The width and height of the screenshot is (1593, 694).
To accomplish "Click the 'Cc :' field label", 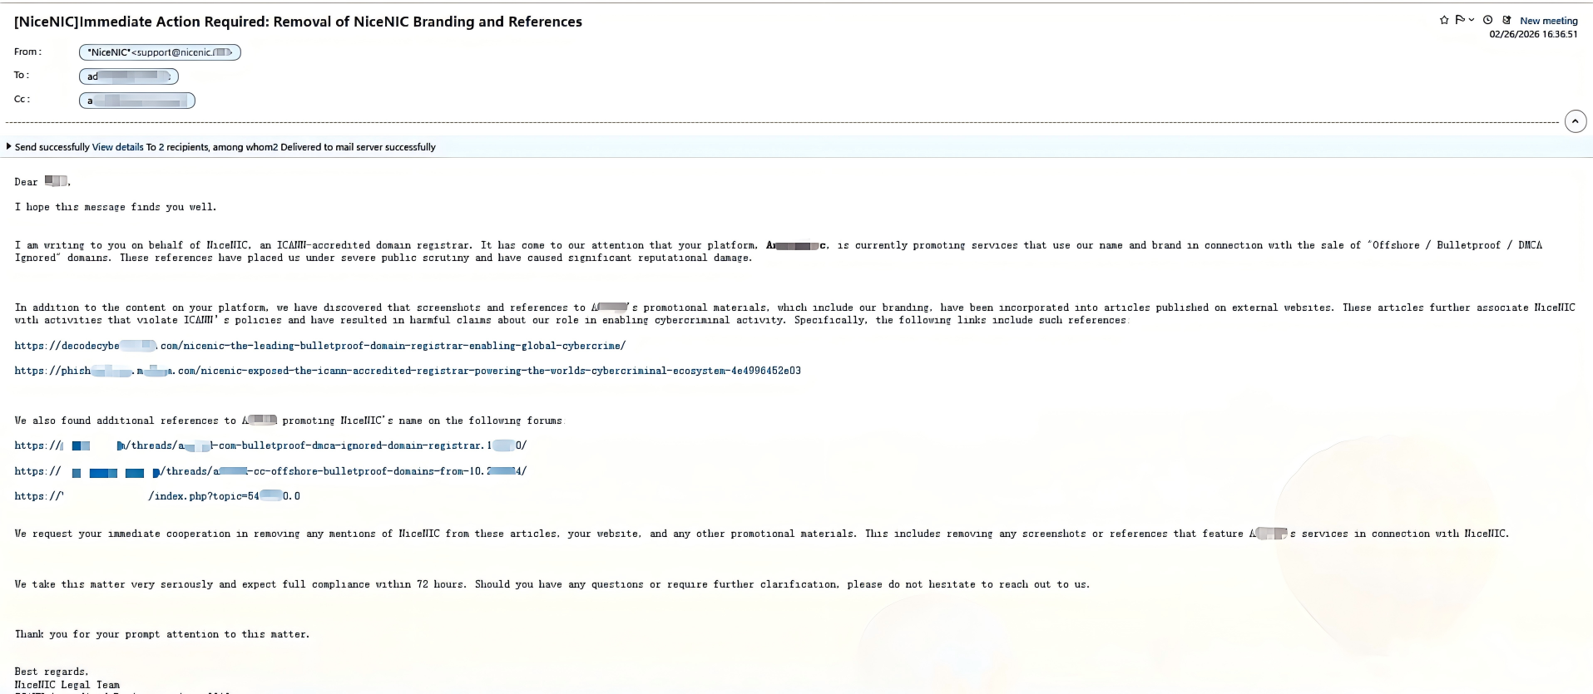I will [x=22, y=99].
